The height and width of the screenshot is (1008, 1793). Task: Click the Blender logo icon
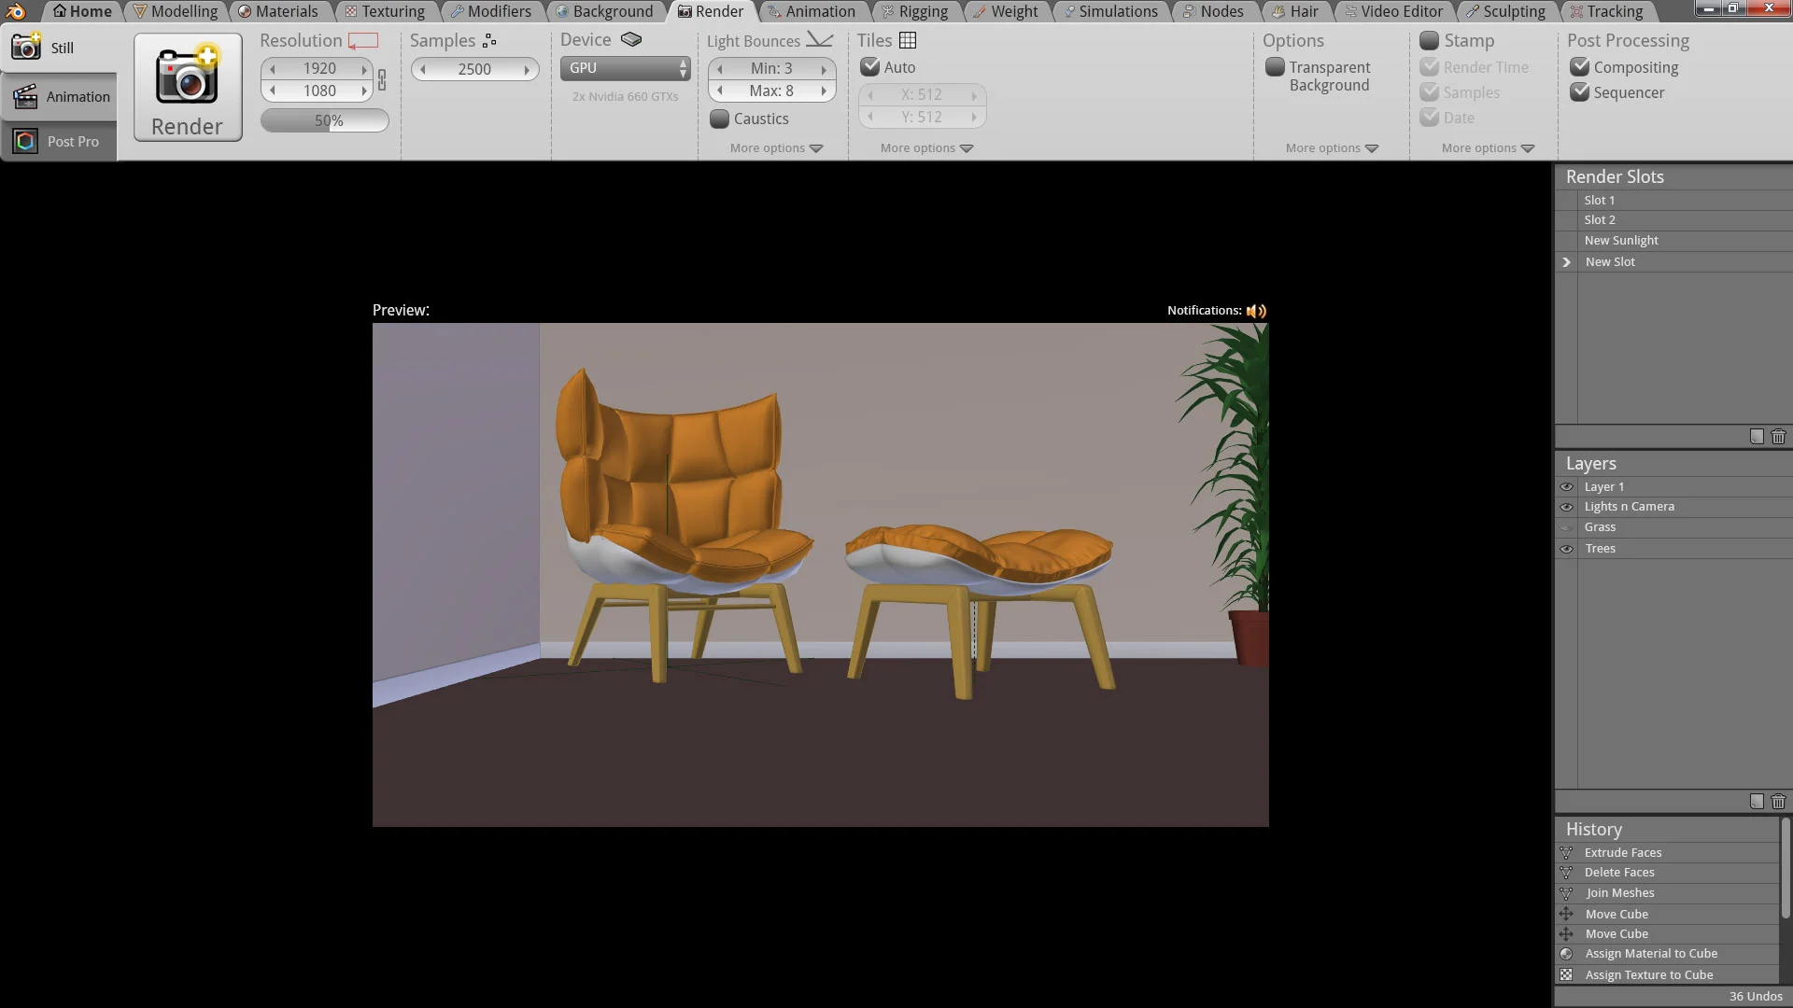pyautogui.click(x=16, y=11)
